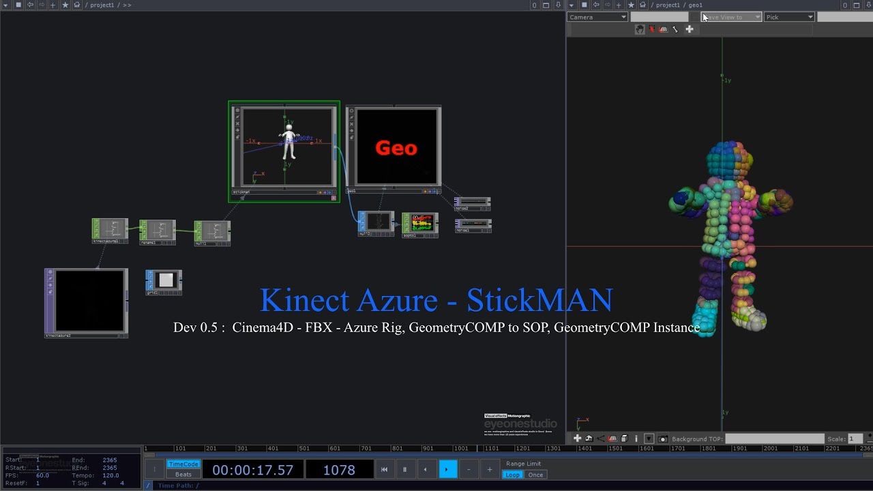Open the Save View to dropdown
This screenshot has height=491, width=873.
(x=731, y=17)
